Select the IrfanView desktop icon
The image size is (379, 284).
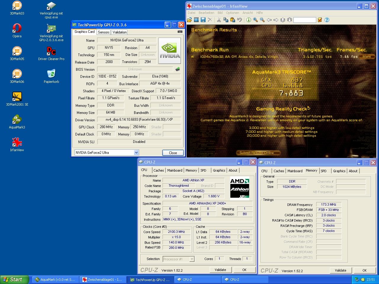click(17, 145)
